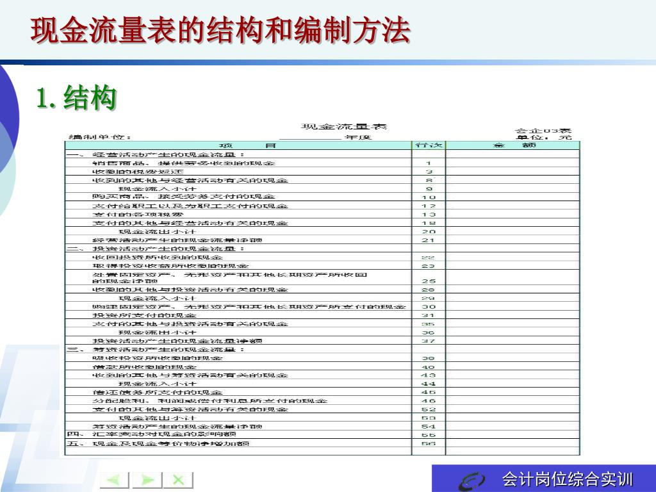Click line number 37 in 行次 column
The width and height of the screenshot is (656, 492).
(x=429, y=341)
